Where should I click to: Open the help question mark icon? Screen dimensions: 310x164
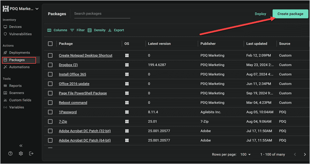coord(11,153)
